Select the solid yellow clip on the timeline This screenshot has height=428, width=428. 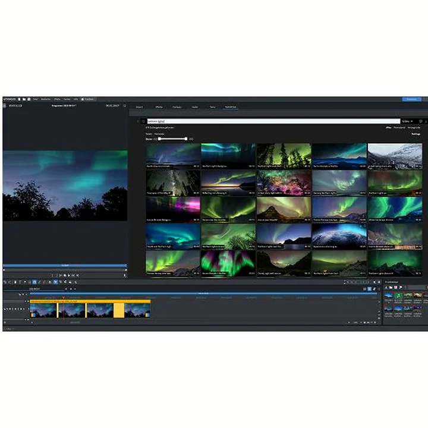(x=119, y=310)
